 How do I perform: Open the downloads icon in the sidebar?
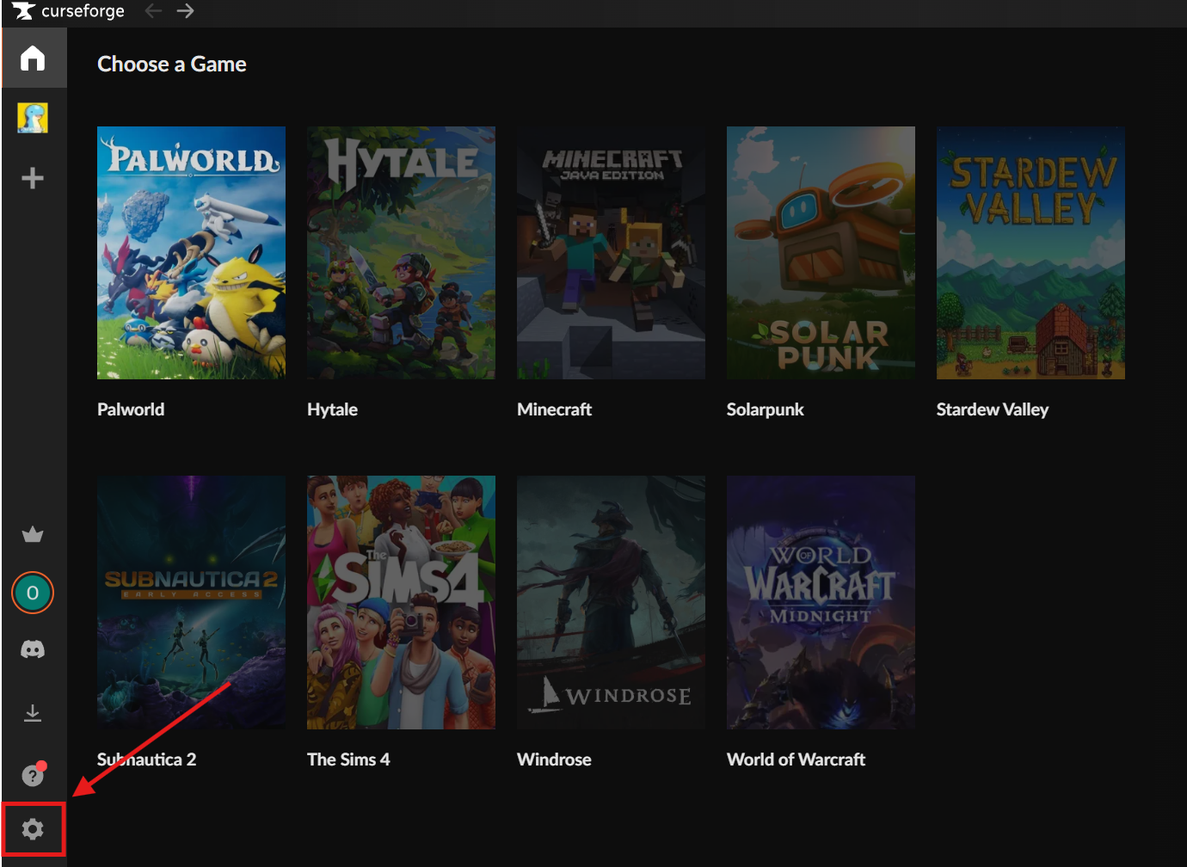(x=33, y=713)
